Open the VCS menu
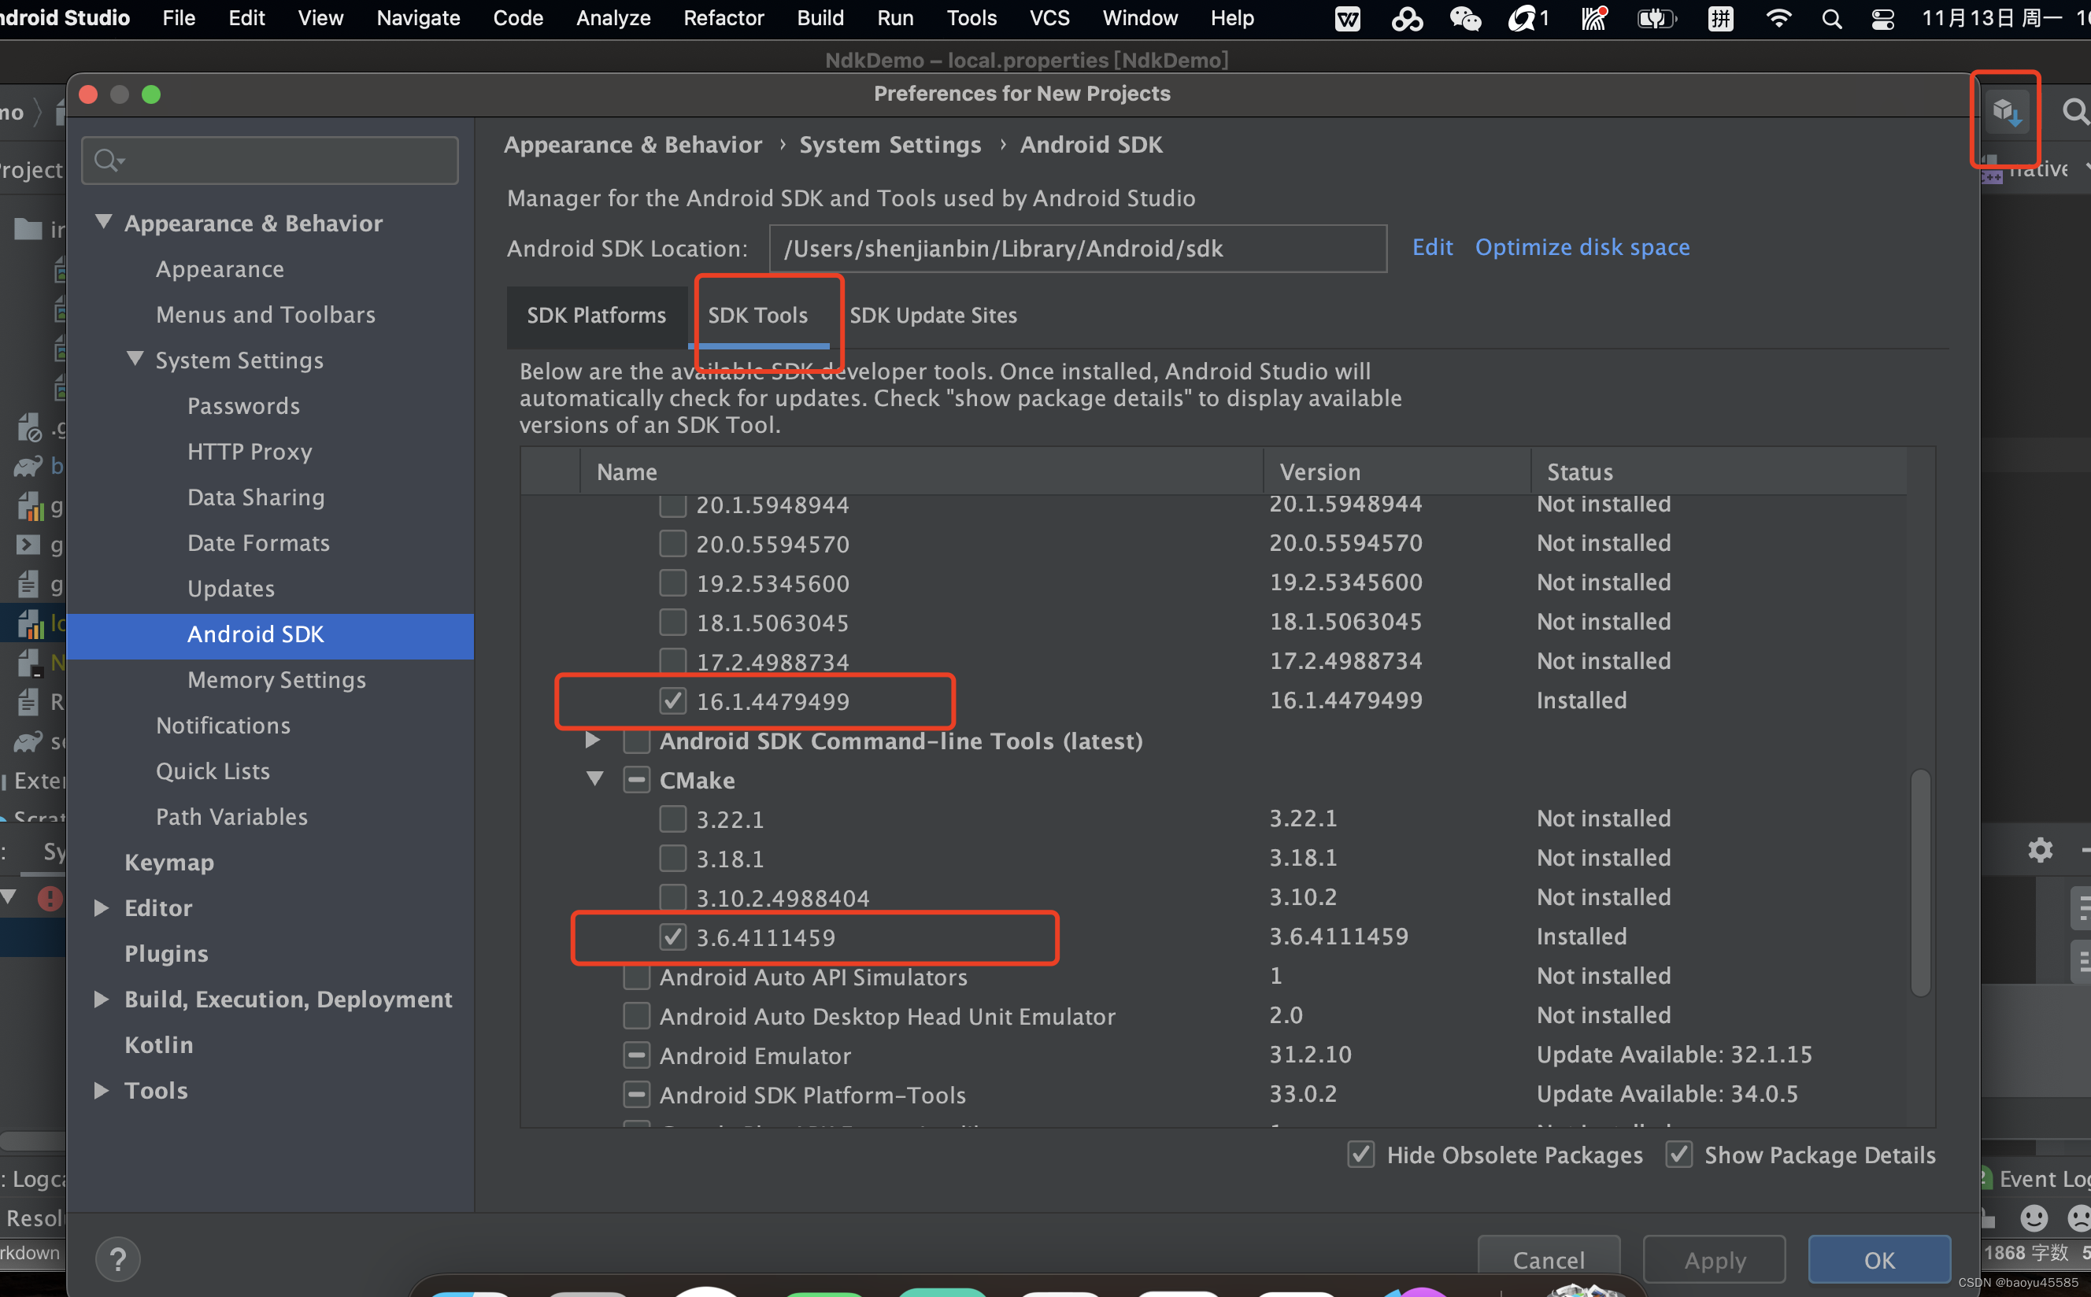This screenshot has height=1297, width=2091. (1049, 18)
